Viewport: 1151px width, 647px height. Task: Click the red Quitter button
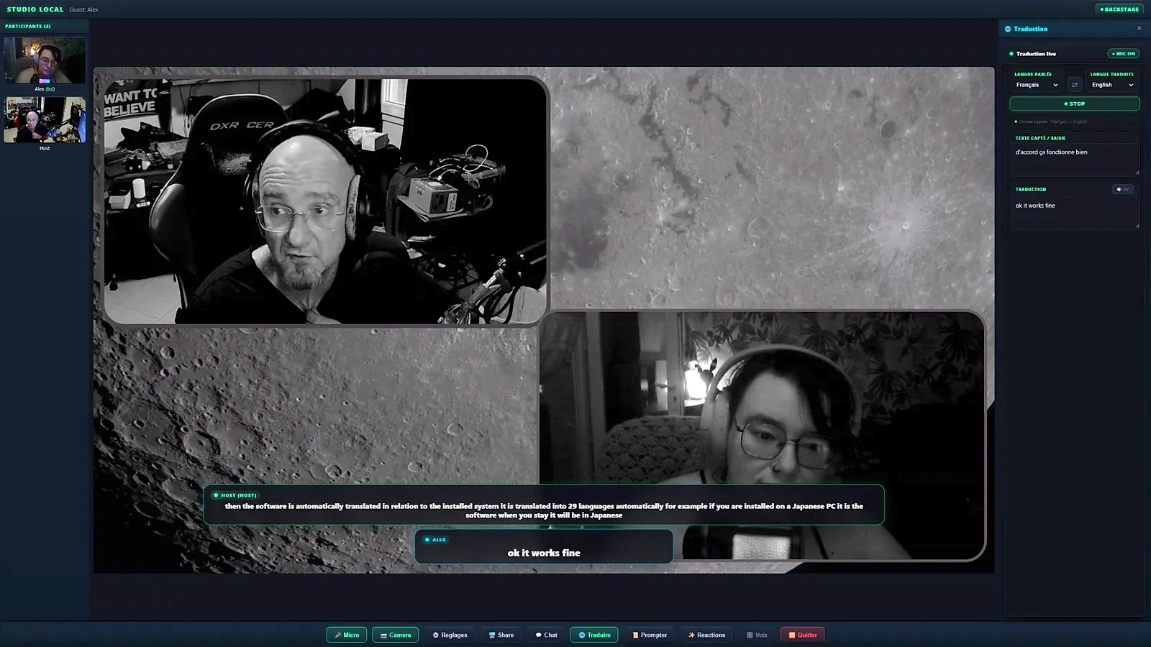coord(803,635)
